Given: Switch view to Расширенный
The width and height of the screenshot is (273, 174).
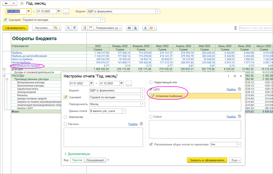Looking at the screenshot, I should (x=95, y=160).
